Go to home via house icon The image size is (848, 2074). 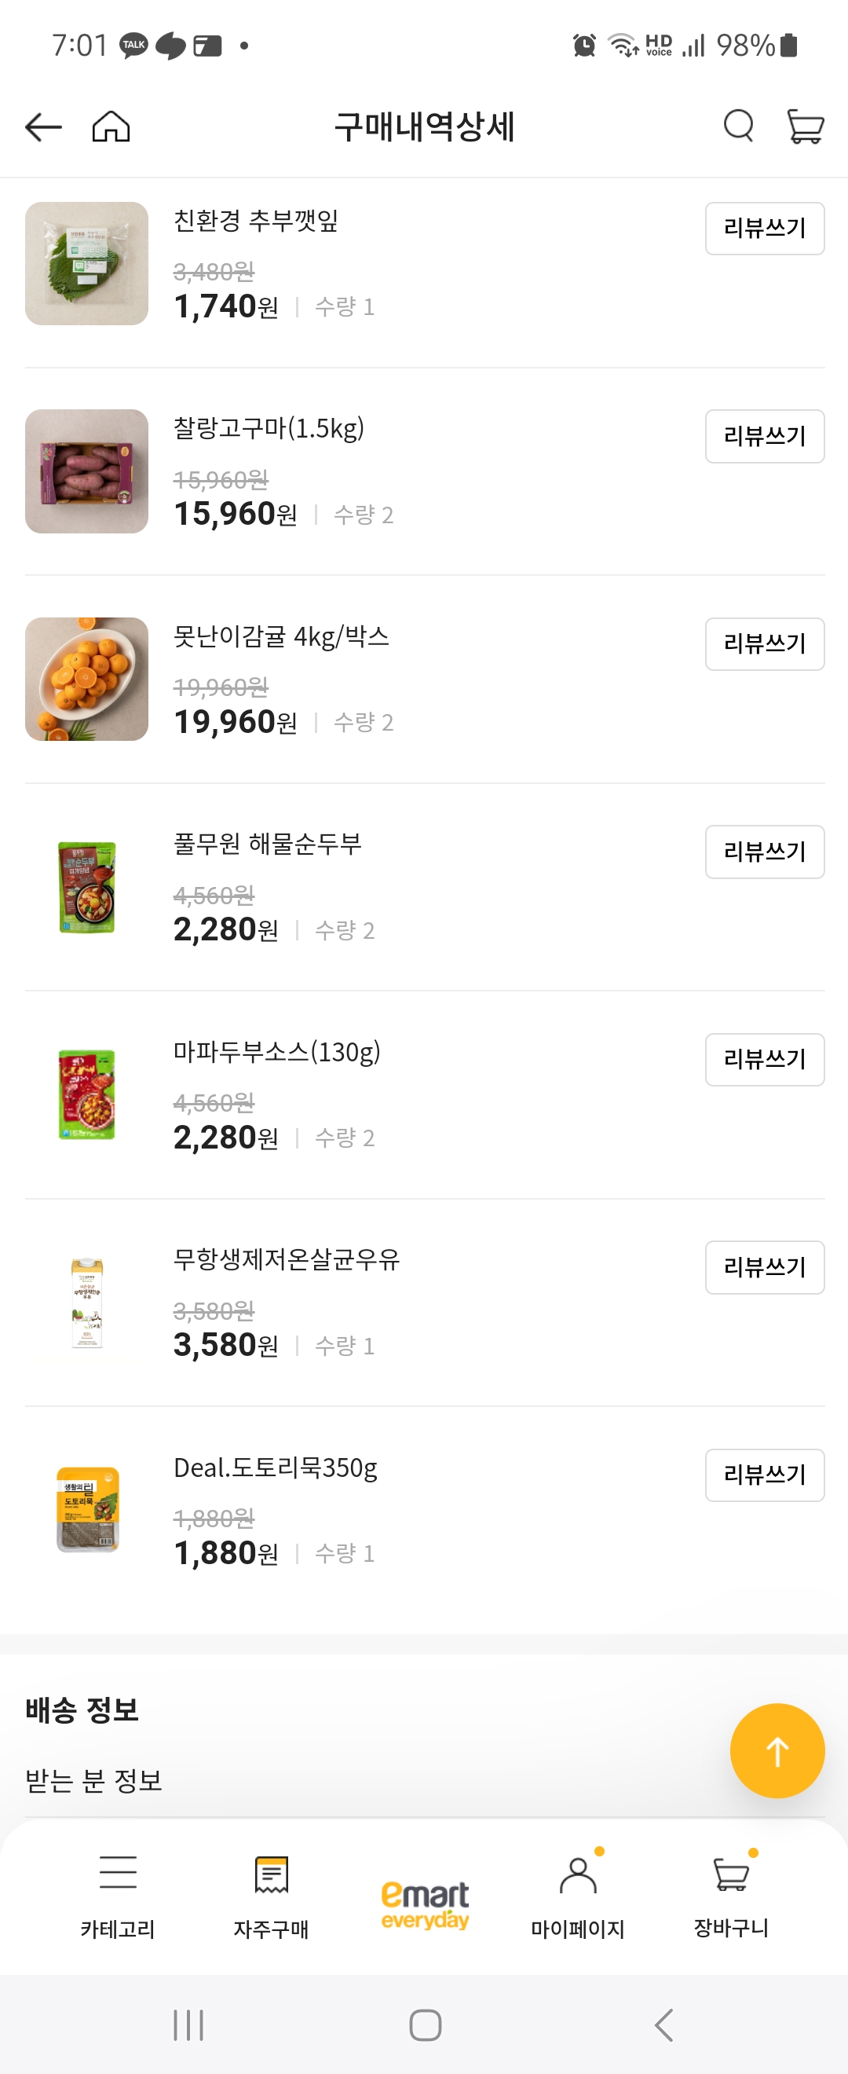click(x=111, y=126)
